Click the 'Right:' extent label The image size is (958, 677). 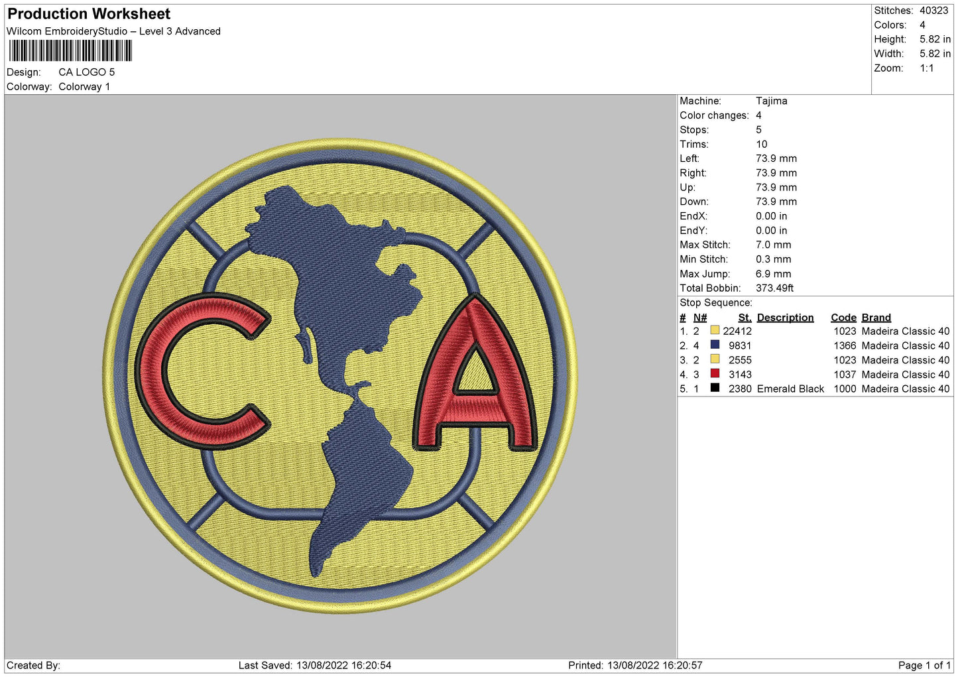(693, 173)
